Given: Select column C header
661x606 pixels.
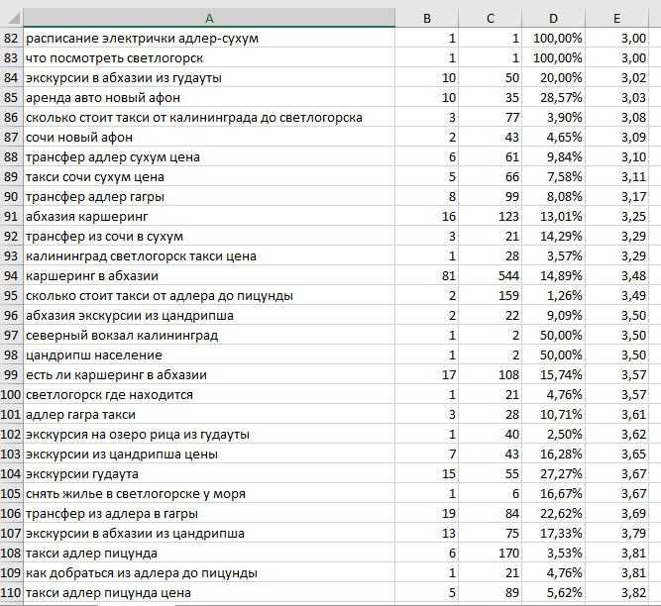Looking at the screenshot, I should coord(490,18).
